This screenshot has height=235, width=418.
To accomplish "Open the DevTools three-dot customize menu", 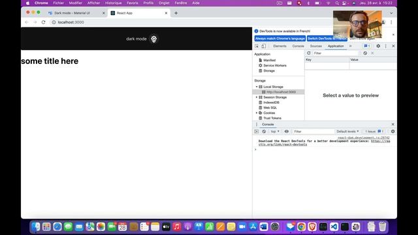I will [386, 46].
